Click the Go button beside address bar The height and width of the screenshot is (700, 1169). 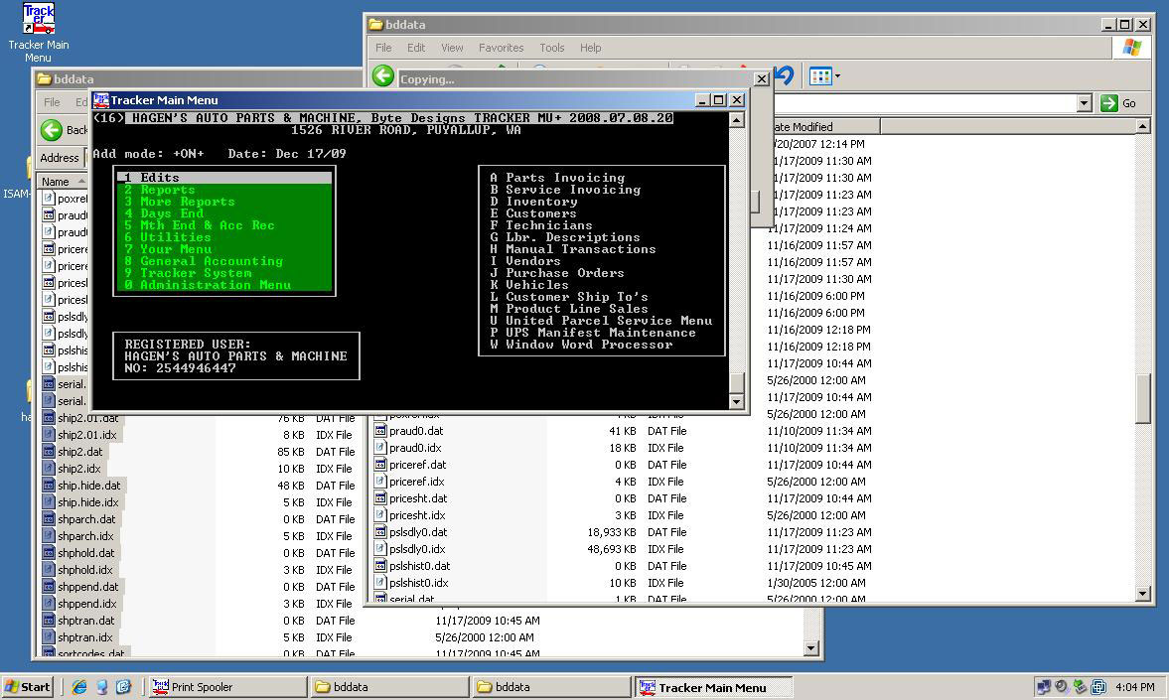pos(1118,103)
